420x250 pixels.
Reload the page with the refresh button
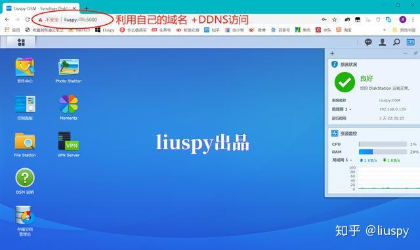28,20
